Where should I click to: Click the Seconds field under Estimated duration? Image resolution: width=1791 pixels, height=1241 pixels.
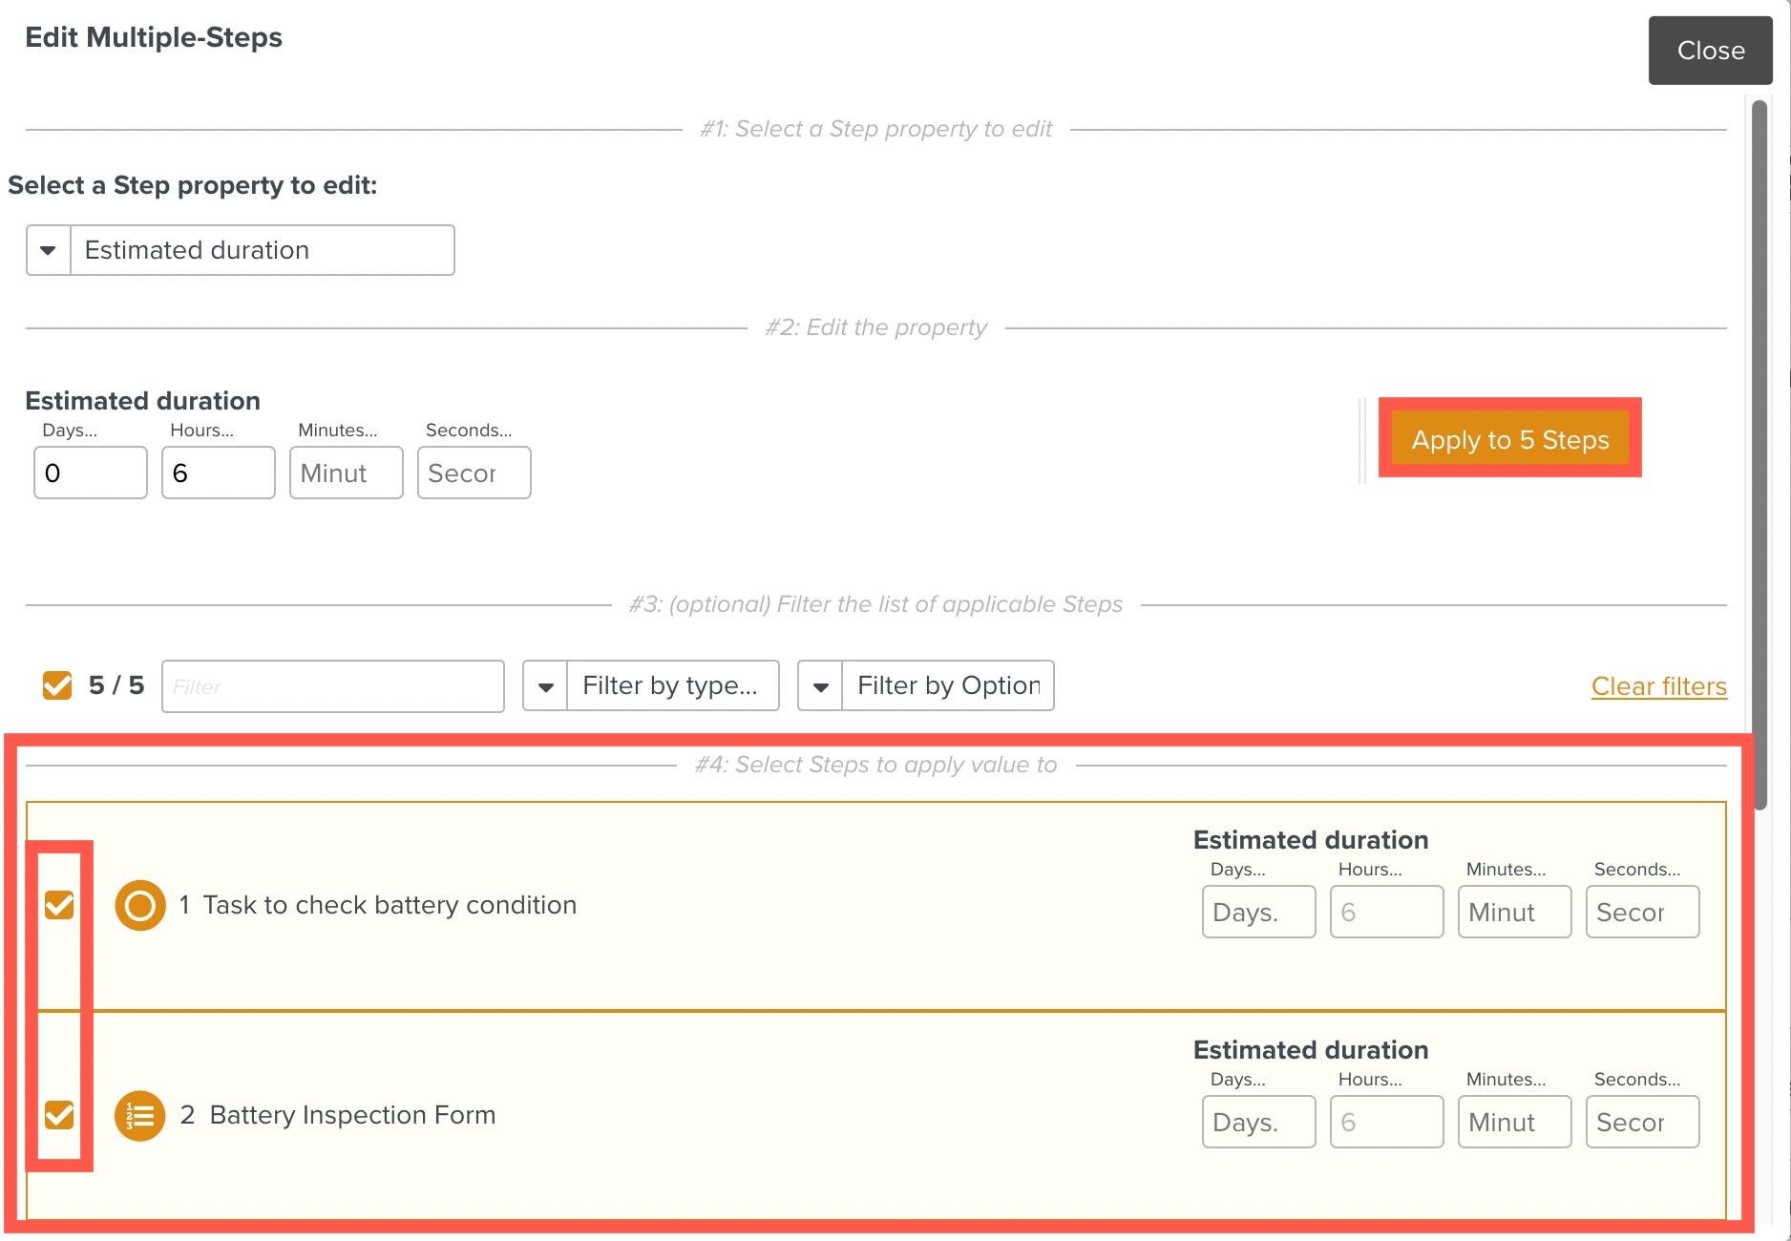point(474,473)
